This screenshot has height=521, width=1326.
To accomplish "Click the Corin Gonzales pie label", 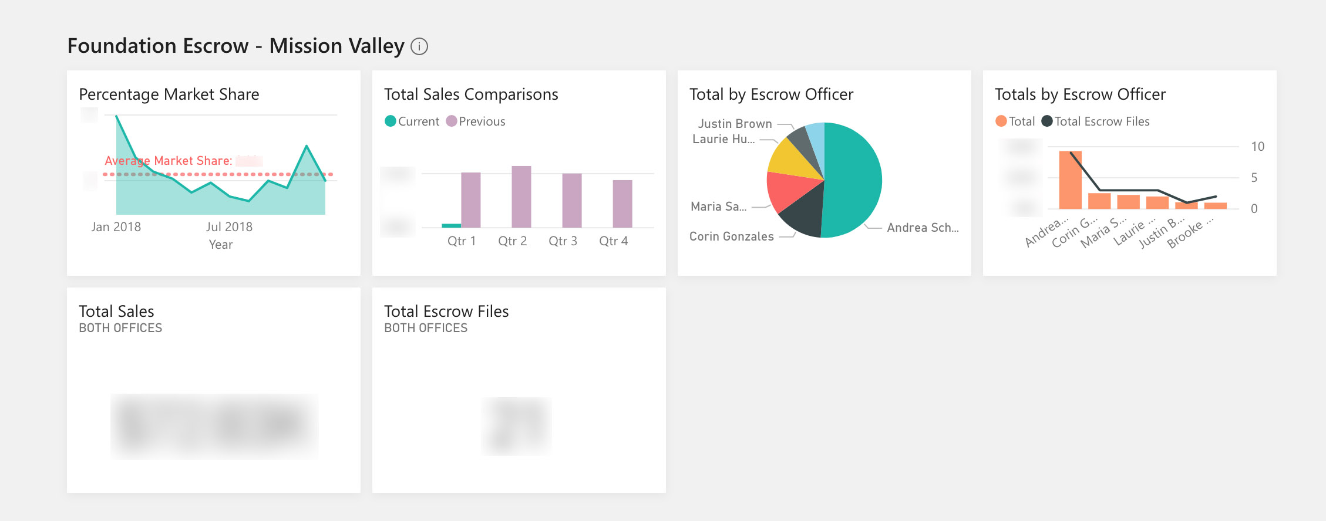I will point(732,236).
